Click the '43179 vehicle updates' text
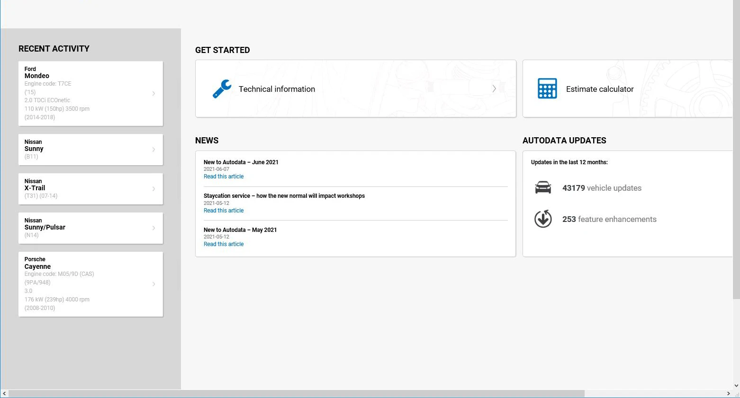Screen dimensions: 740x398 602,188
